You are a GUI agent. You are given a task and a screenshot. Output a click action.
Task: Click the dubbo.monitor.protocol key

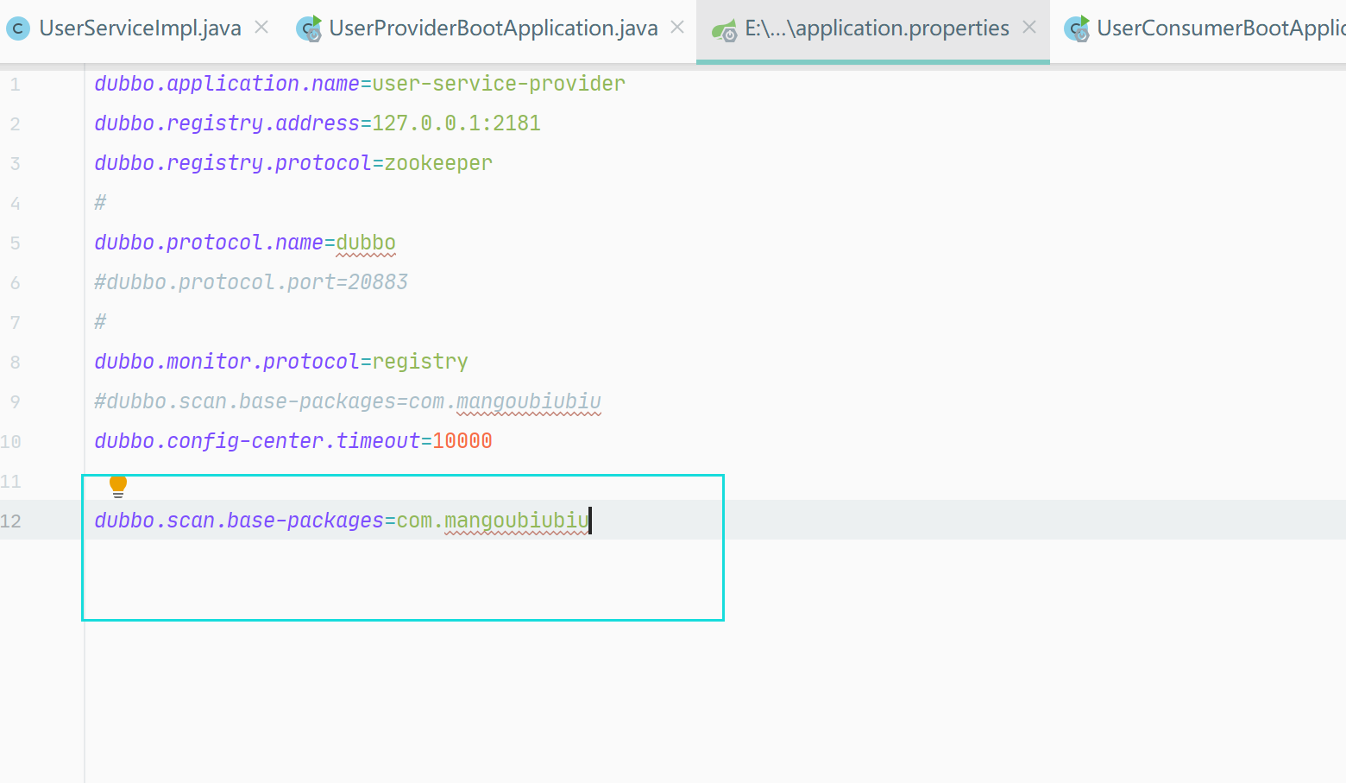(x=227, y=362)
